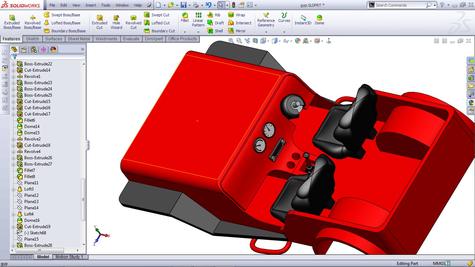
Task: Open the DimXpertManager tab
Action: 43,49
